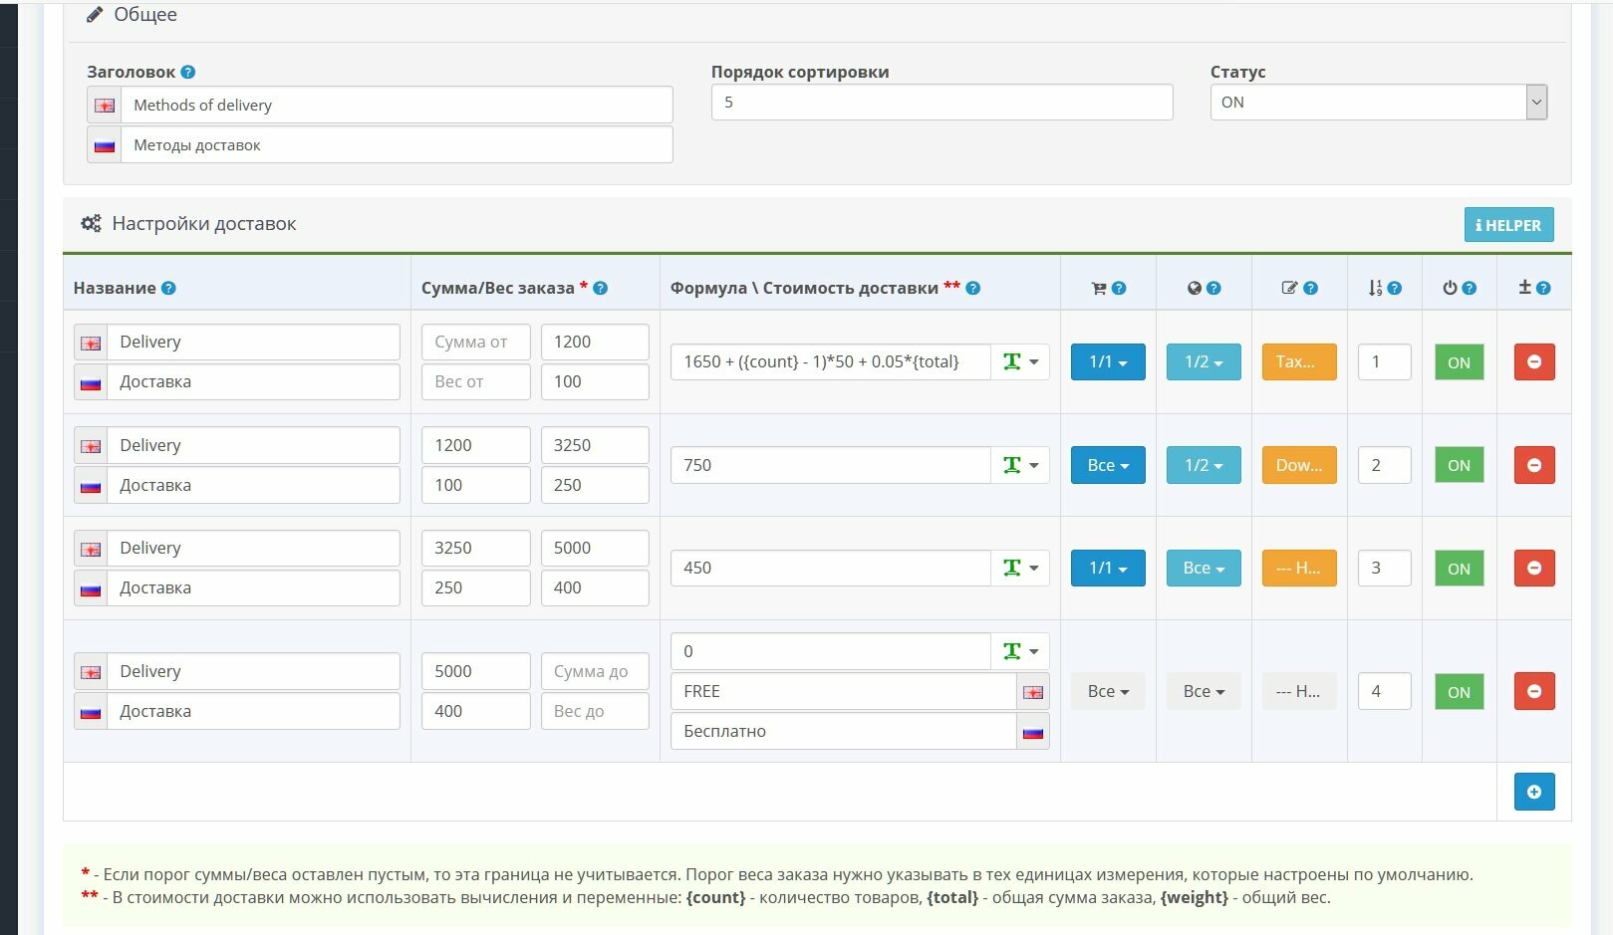This screenshot has width=1613, height=935.
Task: Remove the first delivery row with red minus
Action: click(x=1534, y=362)
